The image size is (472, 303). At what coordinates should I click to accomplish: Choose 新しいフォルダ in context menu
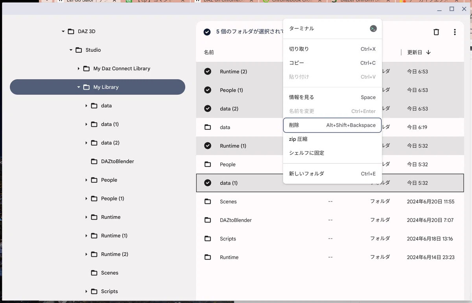[332, 174]
